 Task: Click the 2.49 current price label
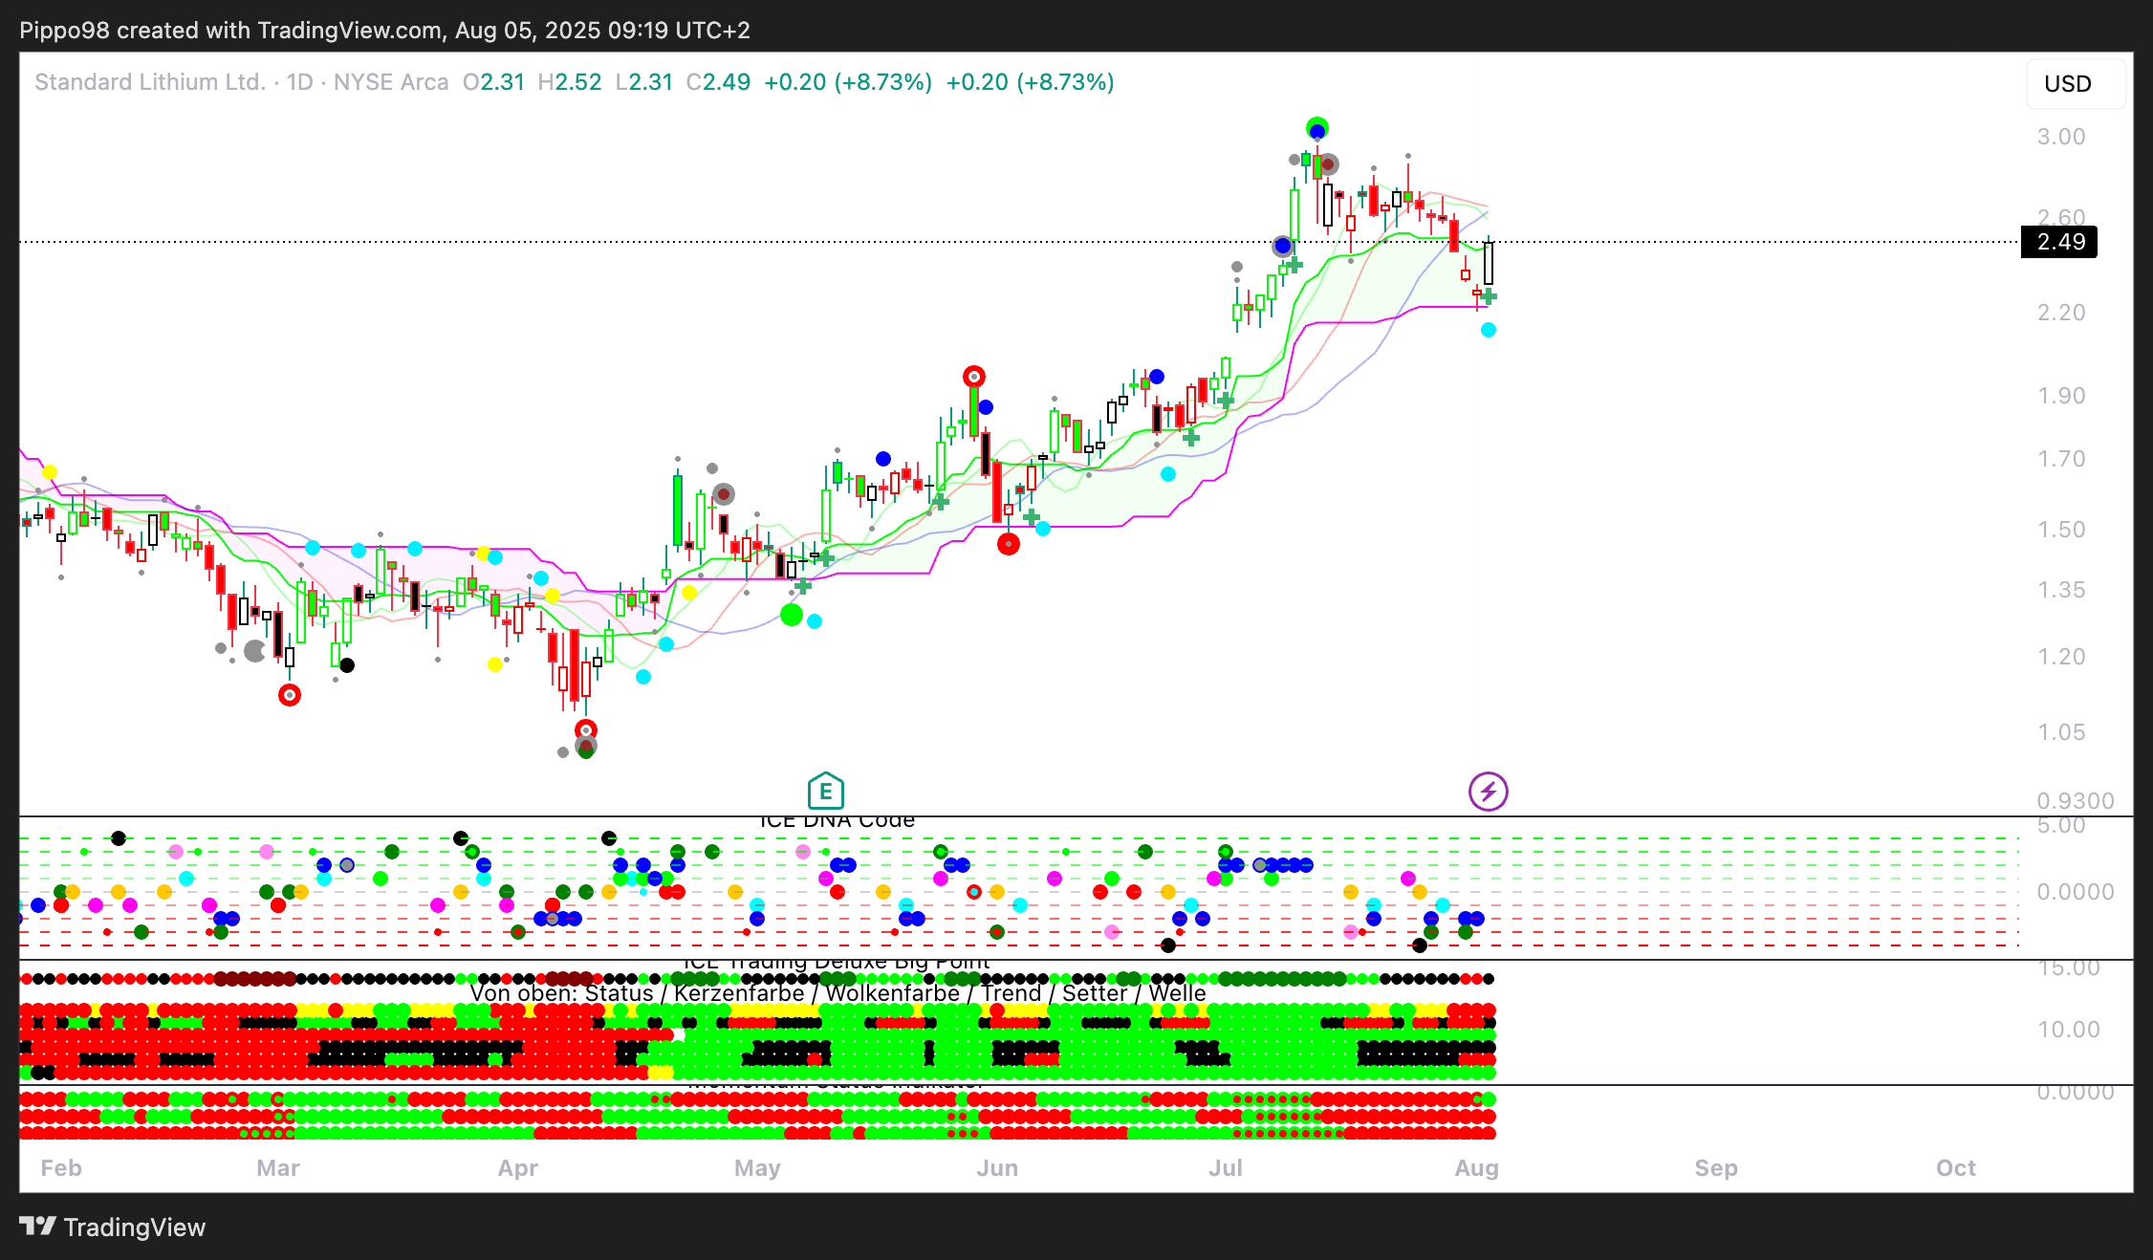2059,242
